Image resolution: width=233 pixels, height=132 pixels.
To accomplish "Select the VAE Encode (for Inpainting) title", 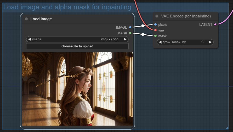I will [186, 16].
